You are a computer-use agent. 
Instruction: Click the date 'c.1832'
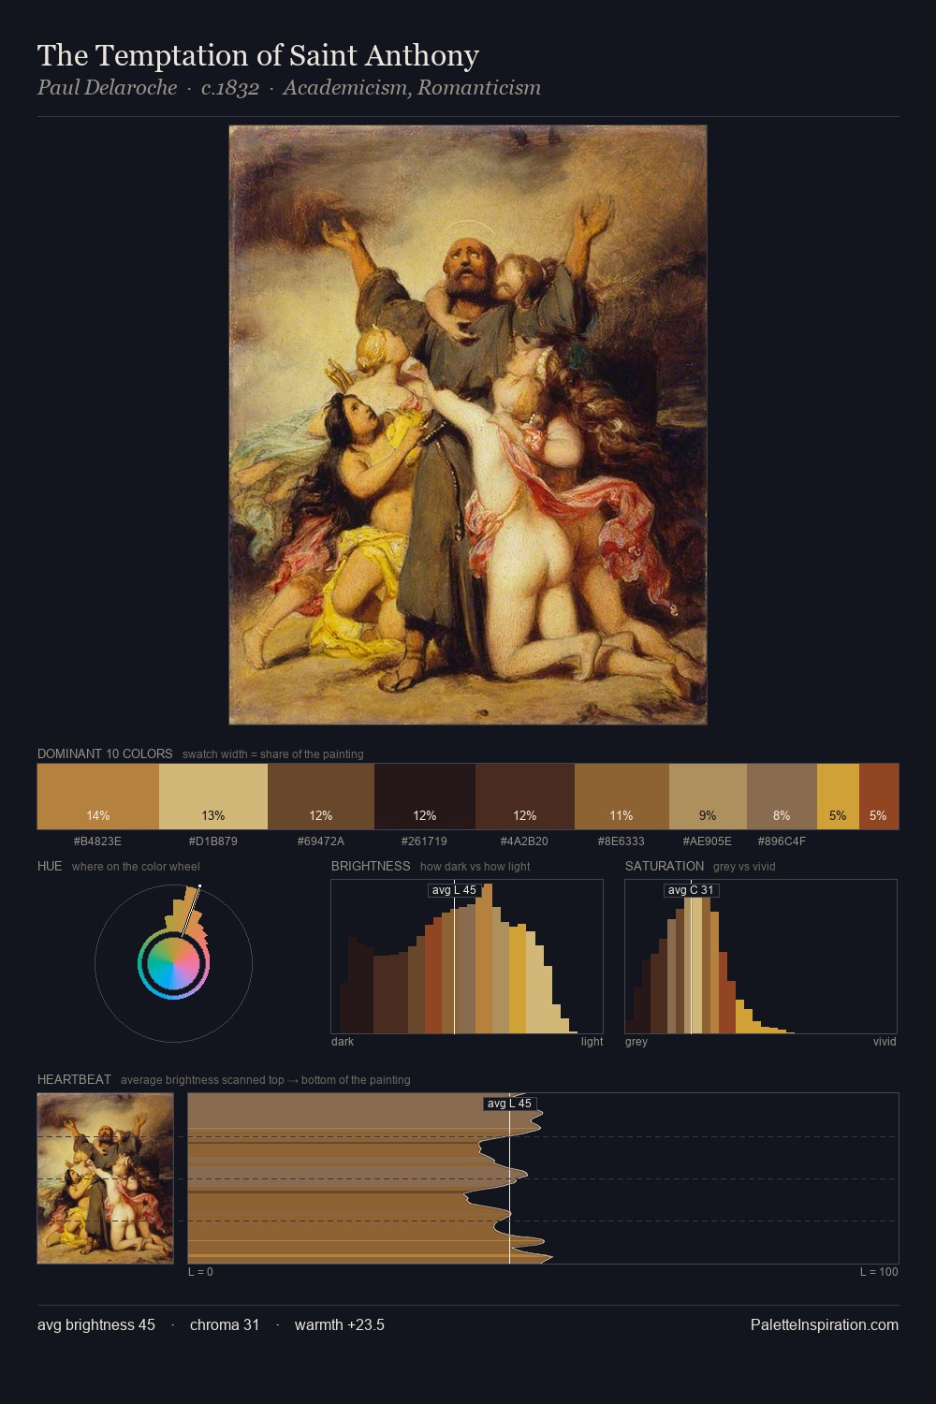click(x=230, y=87)
